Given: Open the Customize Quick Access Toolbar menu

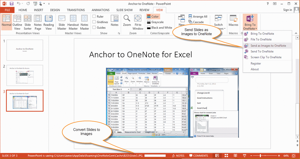Looking at the screenshot, I should coord(49,4).
